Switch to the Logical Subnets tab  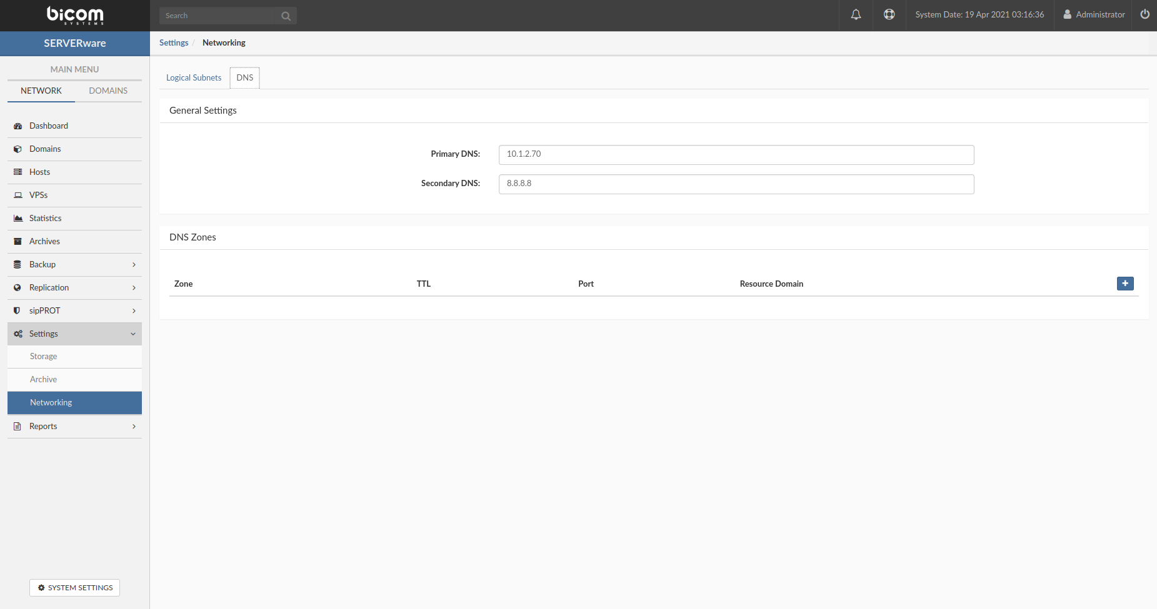click(194, 77)
